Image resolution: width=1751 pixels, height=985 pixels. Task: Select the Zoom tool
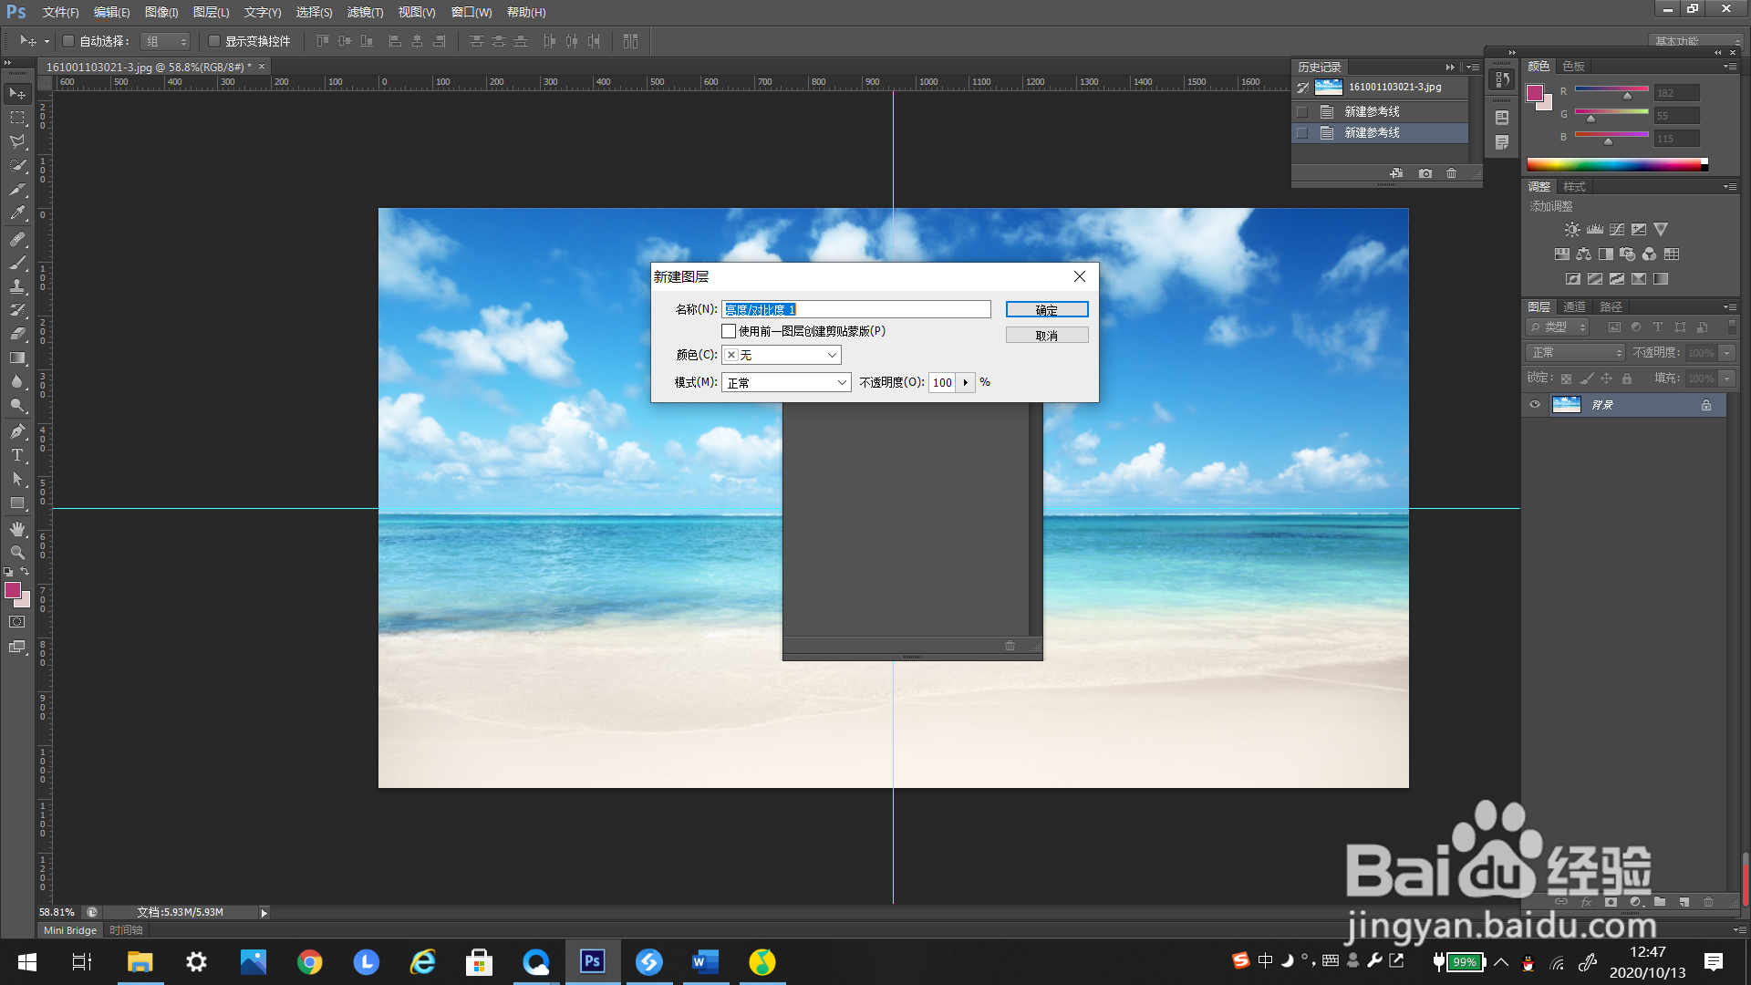click(17, 553)
